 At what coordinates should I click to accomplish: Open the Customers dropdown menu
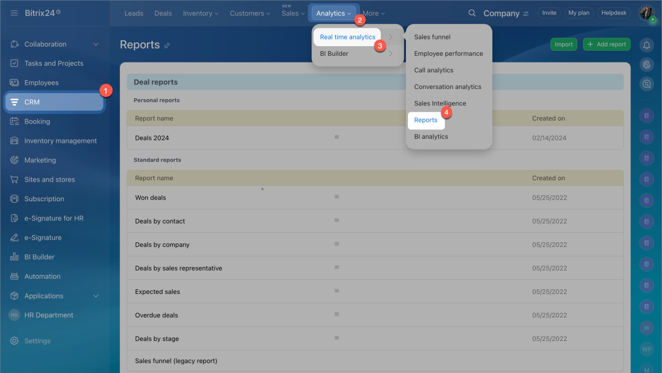point(250,13)
